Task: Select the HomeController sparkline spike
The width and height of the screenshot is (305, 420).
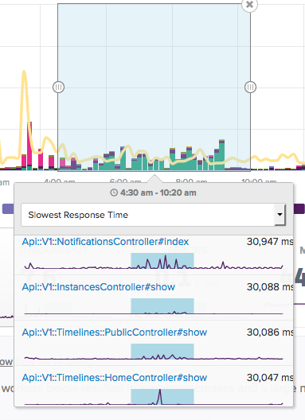Action: (160, 397)
